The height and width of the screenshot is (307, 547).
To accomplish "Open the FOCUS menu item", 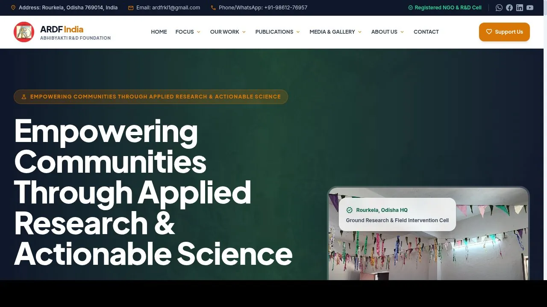I will point(185,32).
